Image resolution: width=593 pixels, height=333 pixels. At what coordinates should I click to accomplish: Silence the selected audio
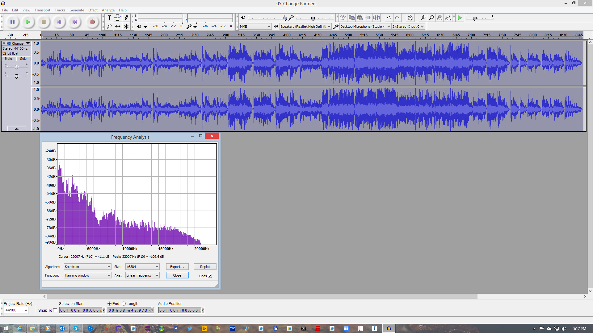377,18
